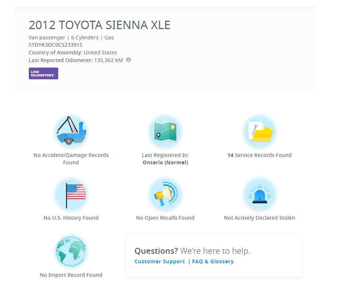Click the globe import record icon
Viewport: 341px width, 295px height.
71,251
